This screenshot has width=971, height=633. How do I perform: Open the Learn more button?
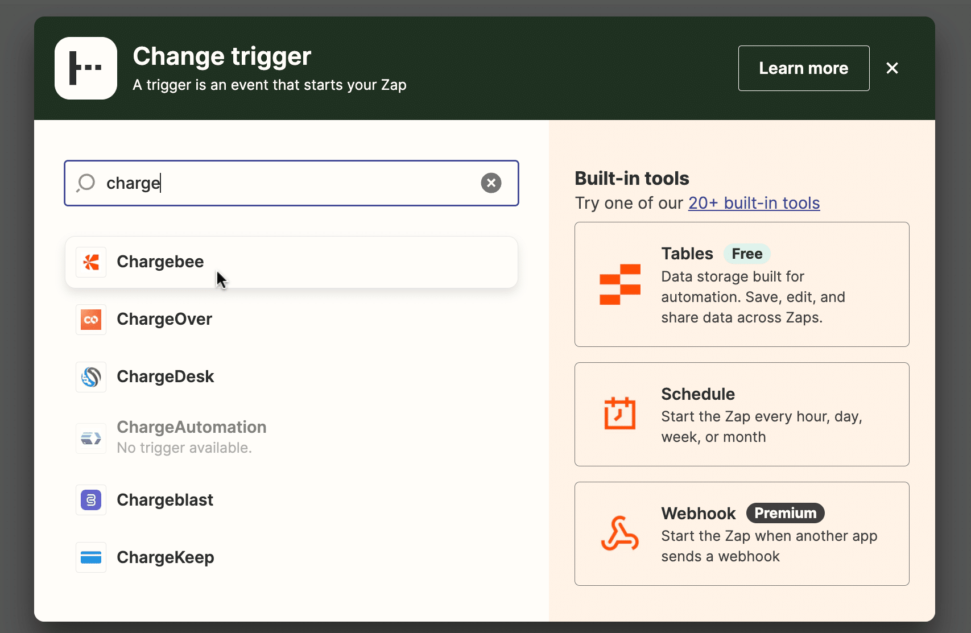[x=804, y=68]
